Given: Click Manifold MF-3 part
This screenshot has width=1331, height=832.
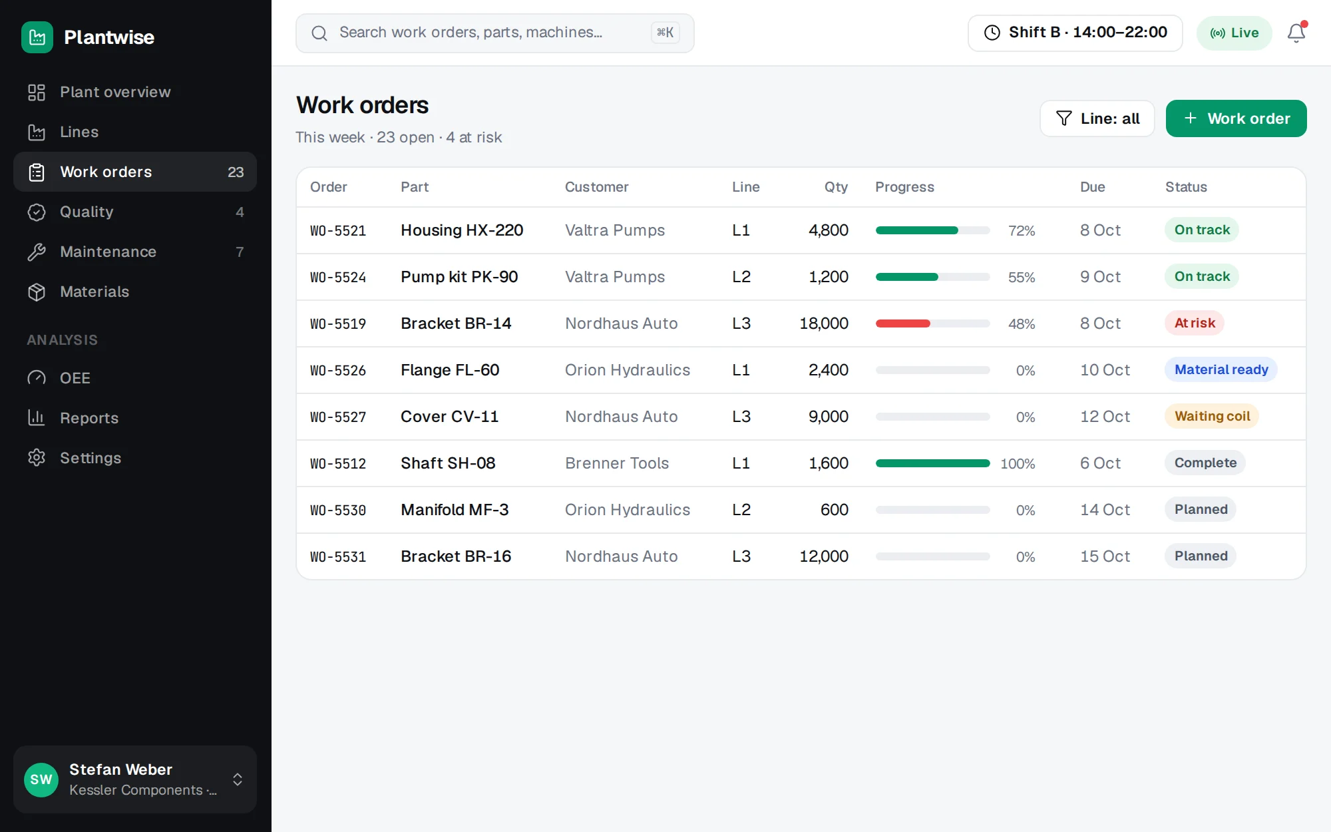Looking at the screenshot, I should click(x=455, y=510).
